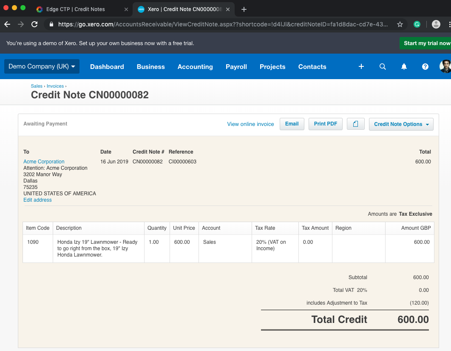
Task: Go back with the browser back arrow
Action: pos(7,24)
